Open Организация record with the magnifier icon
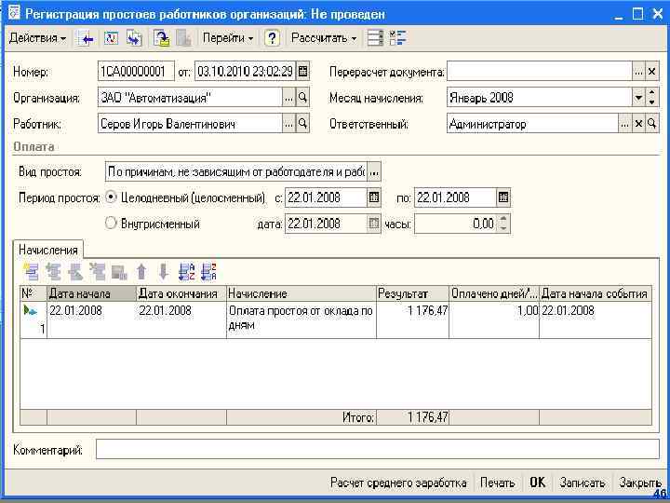The width and height of the screenshot is (670, 503). click(x=302, y=98)
